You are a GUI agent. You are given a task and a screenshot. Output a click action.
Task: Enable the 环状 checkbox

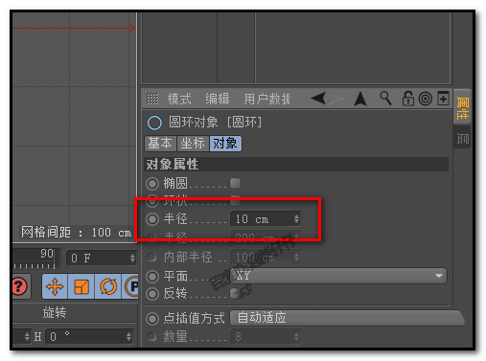pyautogui.click(x=235, y=201)
